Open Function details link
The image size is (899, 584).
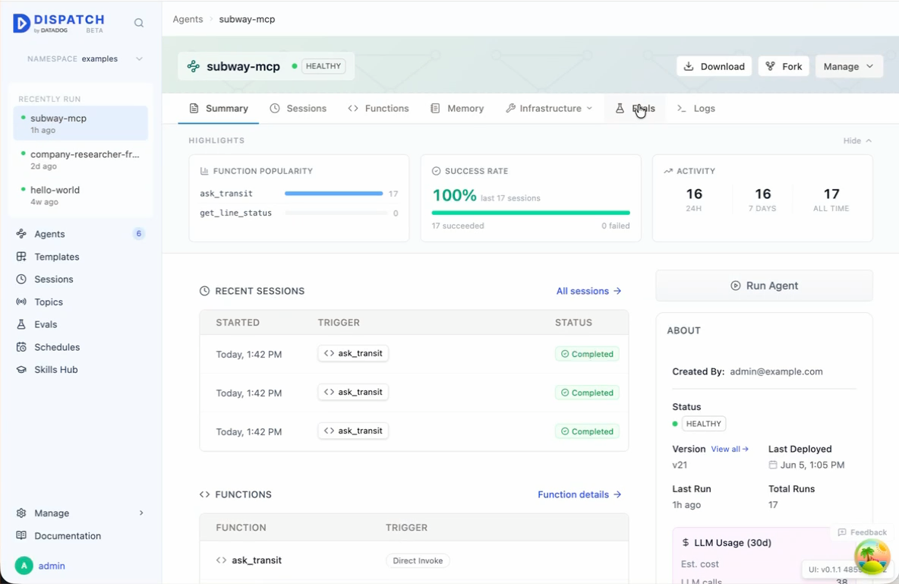(x=579, y=494)
